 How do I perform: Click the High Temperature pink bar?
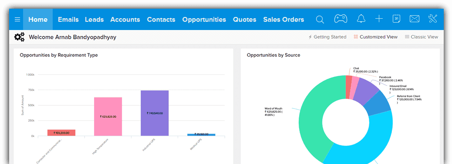(x=108, y=117)
